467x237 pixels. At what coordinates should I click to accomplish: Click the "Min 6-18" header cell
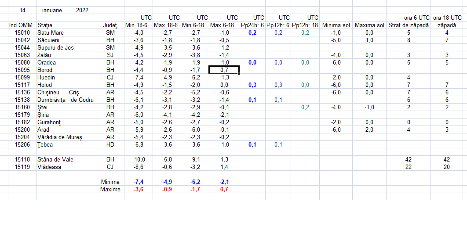pos(193,25)
